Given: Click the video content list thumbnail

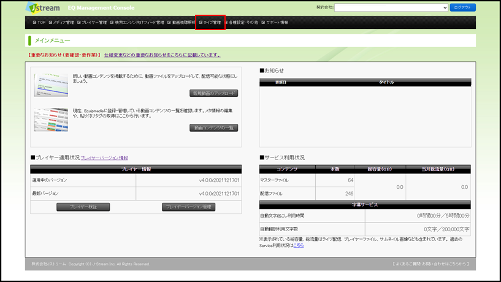Looking at the screenshot, I should tap(50, 120).
